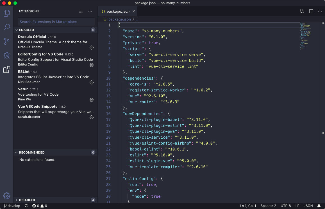Click the Open Changes compare icon

302,11
